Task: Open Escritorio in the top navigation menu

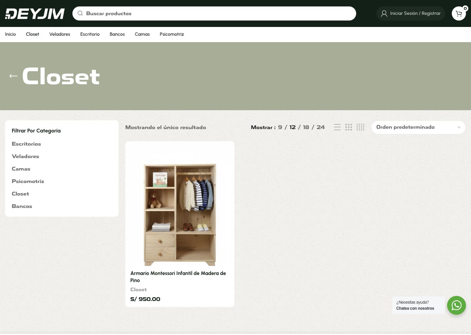Action: coord(90,34)
